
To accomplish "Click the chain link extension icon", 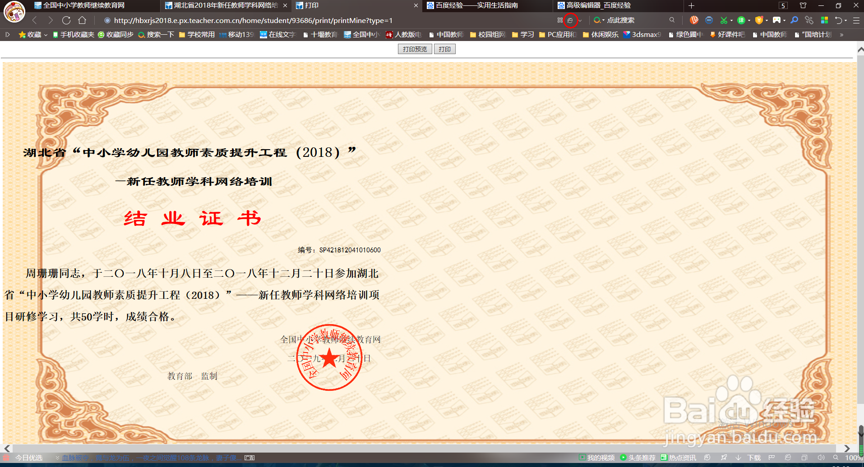I will point(809,20).
